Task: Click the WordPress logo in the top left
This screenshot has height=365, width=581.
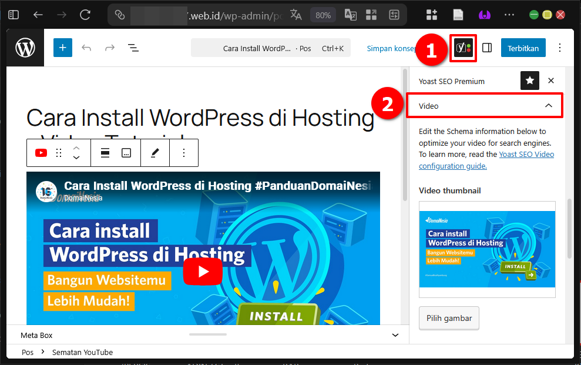Action: pos(25,48)
